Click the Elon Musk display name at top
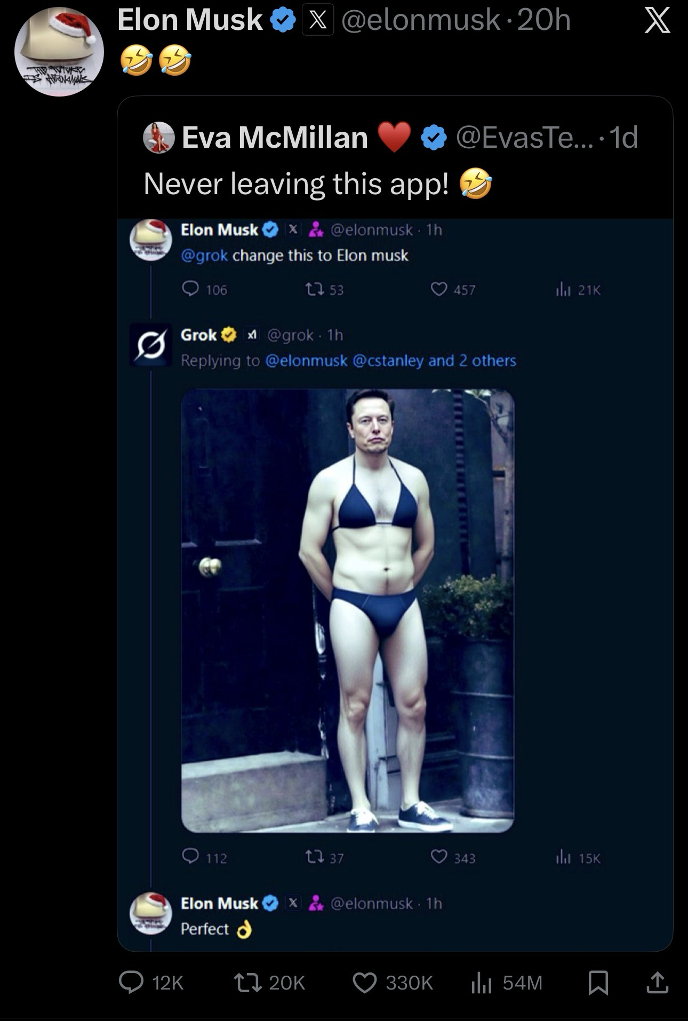The width and height of the screenshot is (688, 1021). point(190,21)
